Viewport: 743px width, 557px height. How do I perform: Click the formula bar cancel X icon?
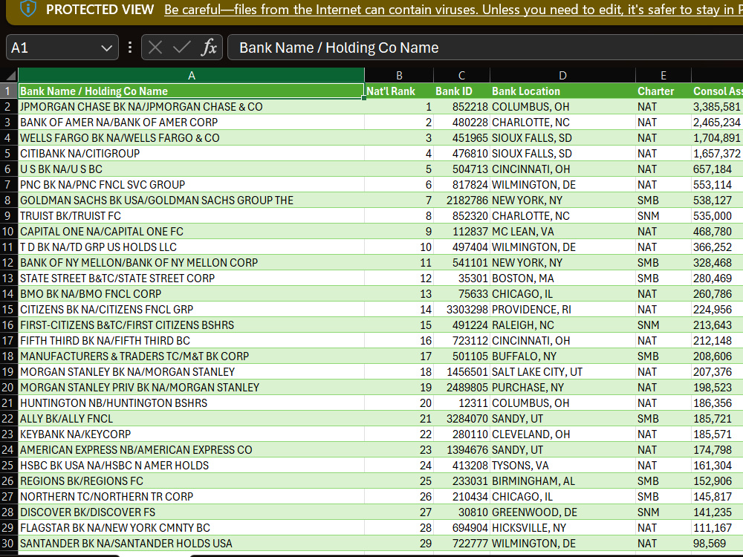pos(155,48)
